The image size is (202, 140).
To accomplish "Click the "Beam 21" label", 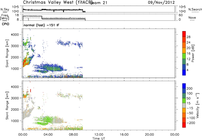I will (x=98, y=3).
